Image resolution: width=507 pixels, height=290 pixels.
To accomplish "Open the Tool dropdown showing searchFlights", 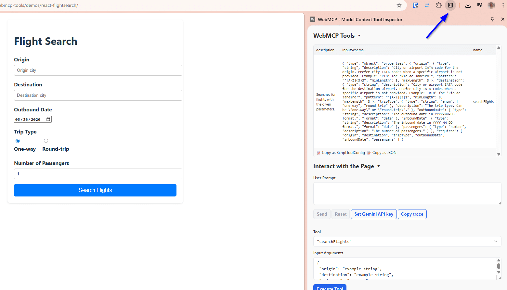I will tap(407, 242).
